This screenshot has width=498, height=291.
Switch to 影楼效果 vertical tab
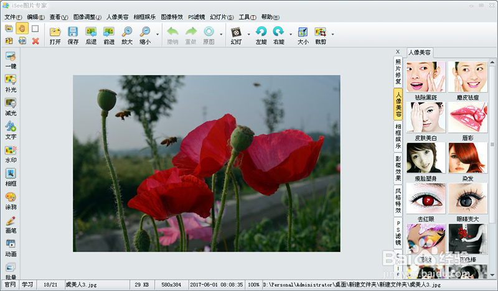click(398, 168)
